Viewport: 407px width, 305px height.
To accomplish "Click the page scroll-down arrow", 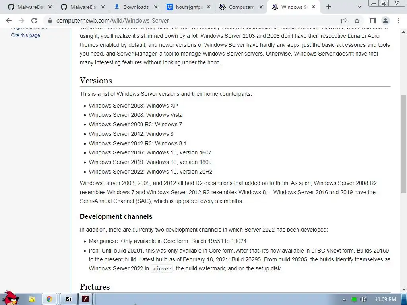I will [404, 290].
